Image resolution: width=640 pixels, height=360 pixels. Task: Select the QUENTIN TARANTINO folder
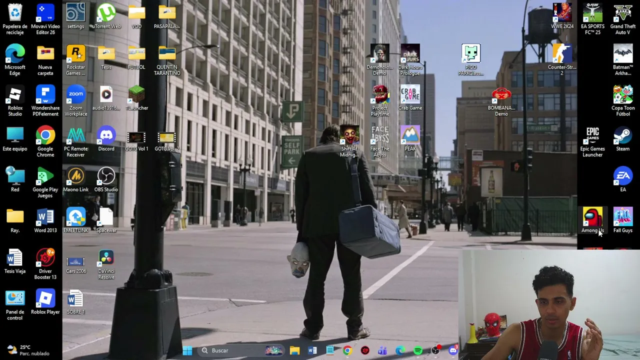[167, 60]
